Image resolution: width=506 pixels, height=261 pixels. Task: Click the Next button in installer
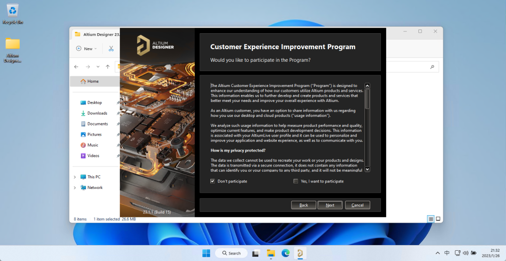click(x=330, y=205)
